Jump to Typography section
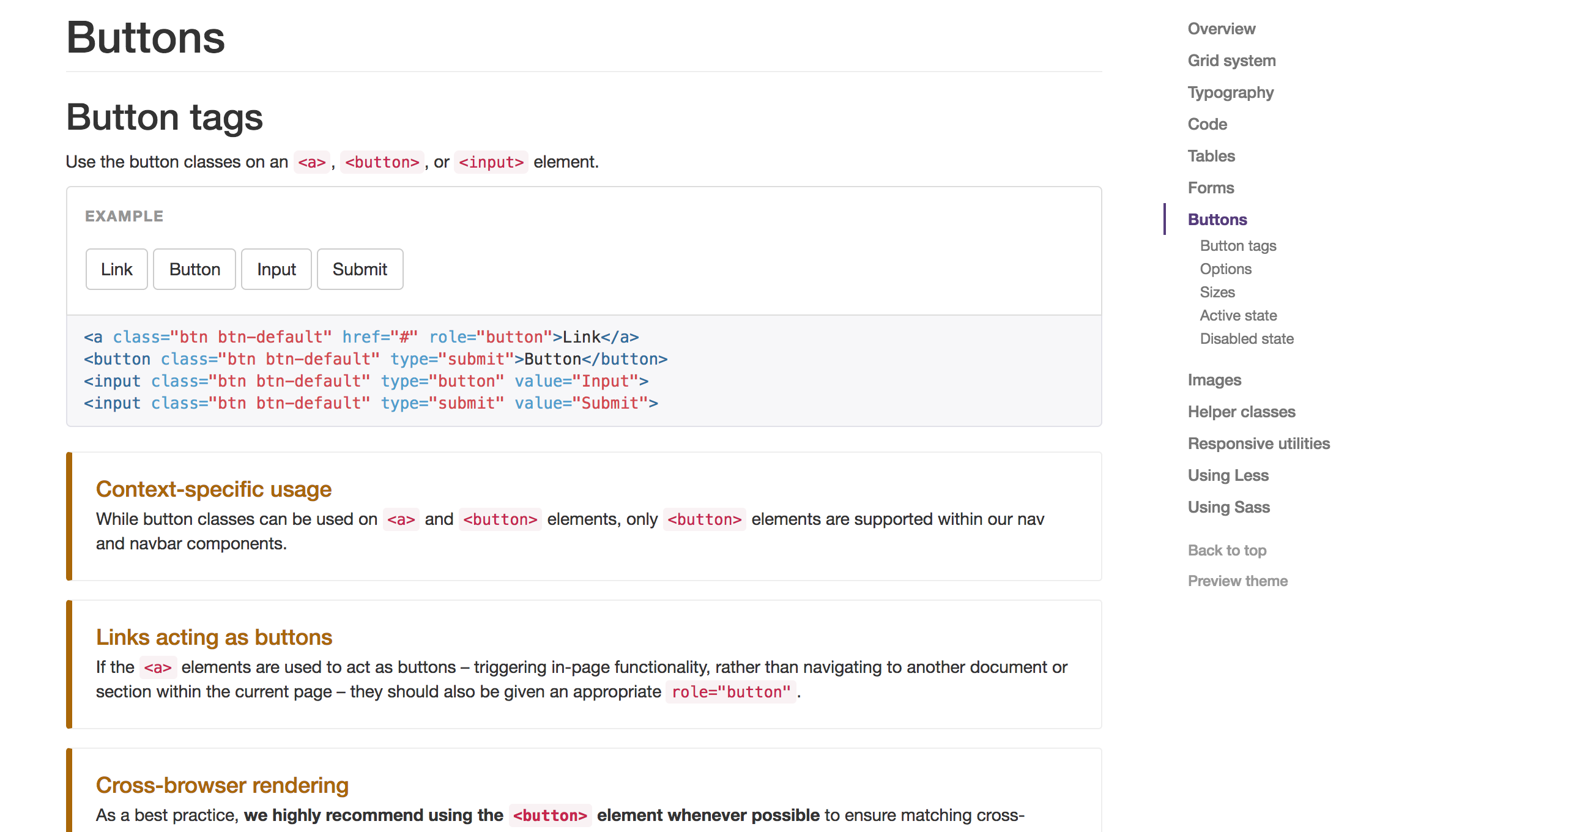The width and height of the screenshot is (1588, 832). (1230, 92)
